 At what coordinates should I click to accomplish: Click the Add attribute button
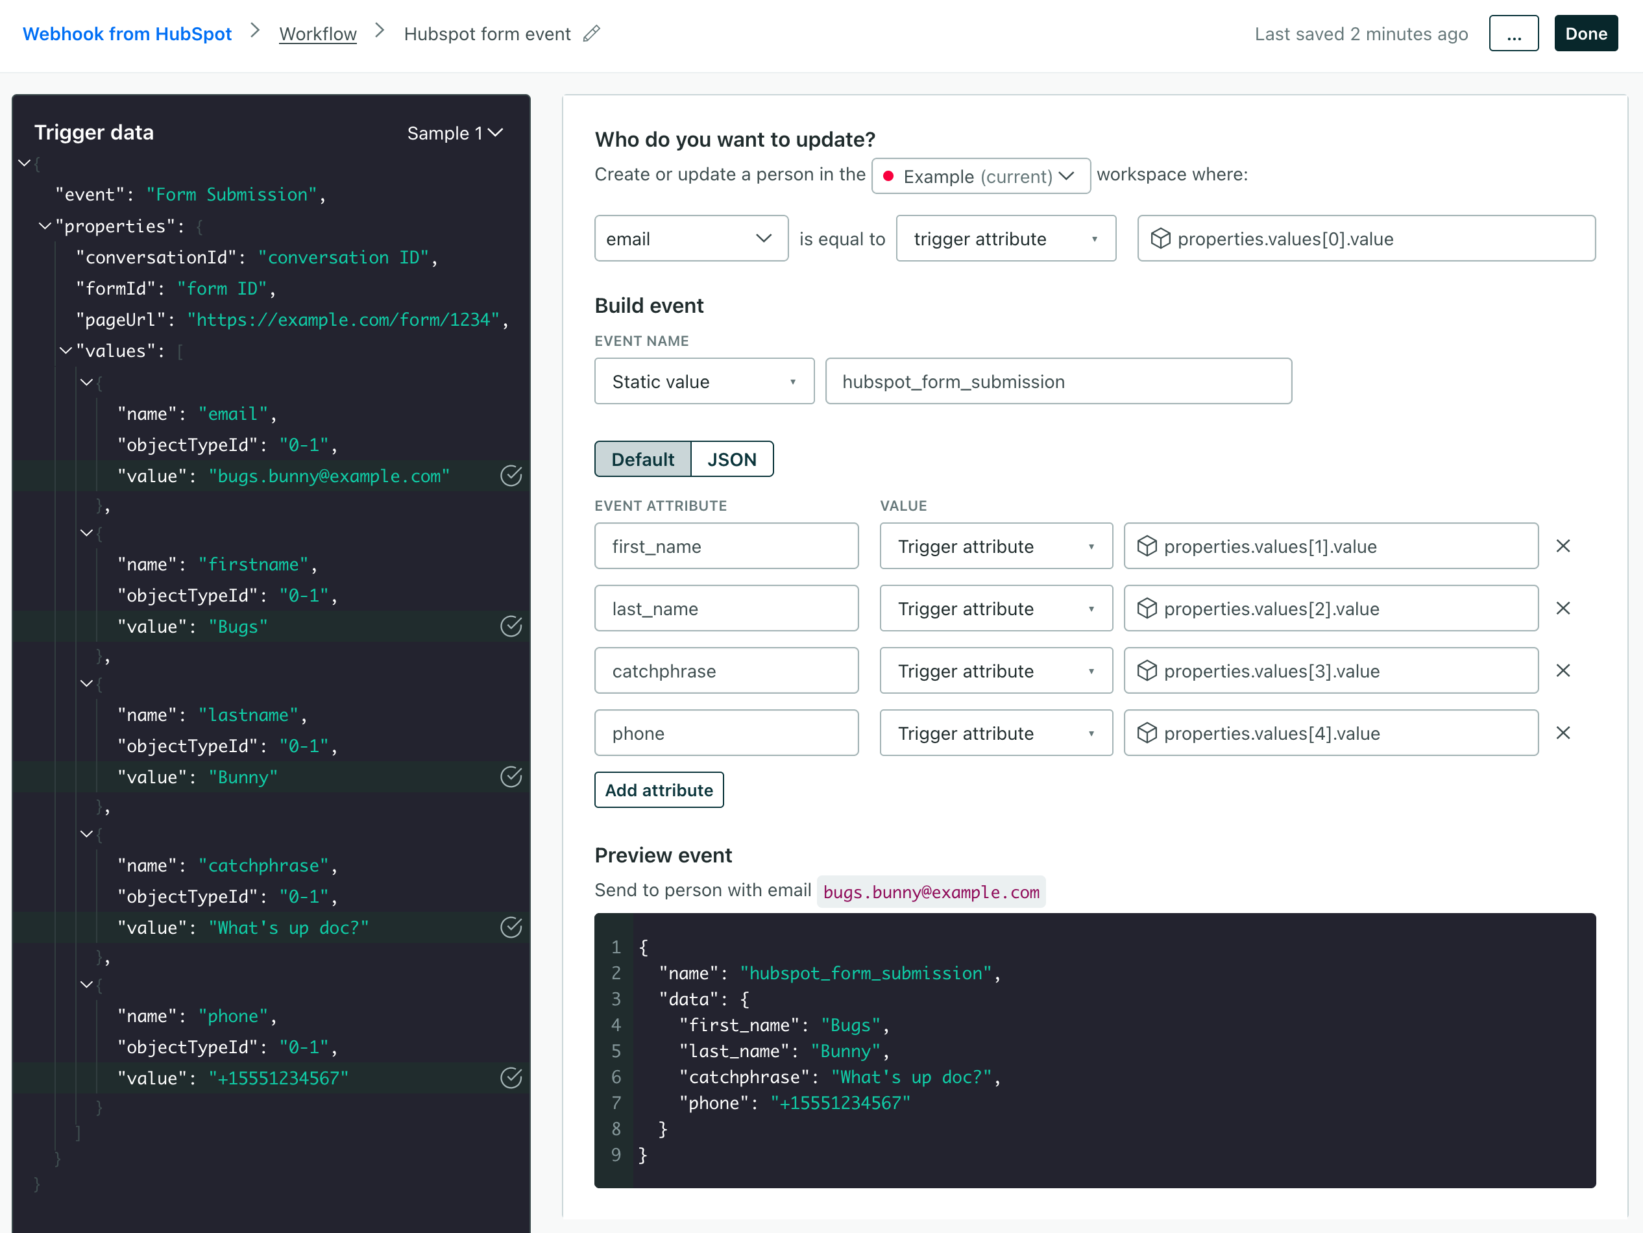pos(658,790)
